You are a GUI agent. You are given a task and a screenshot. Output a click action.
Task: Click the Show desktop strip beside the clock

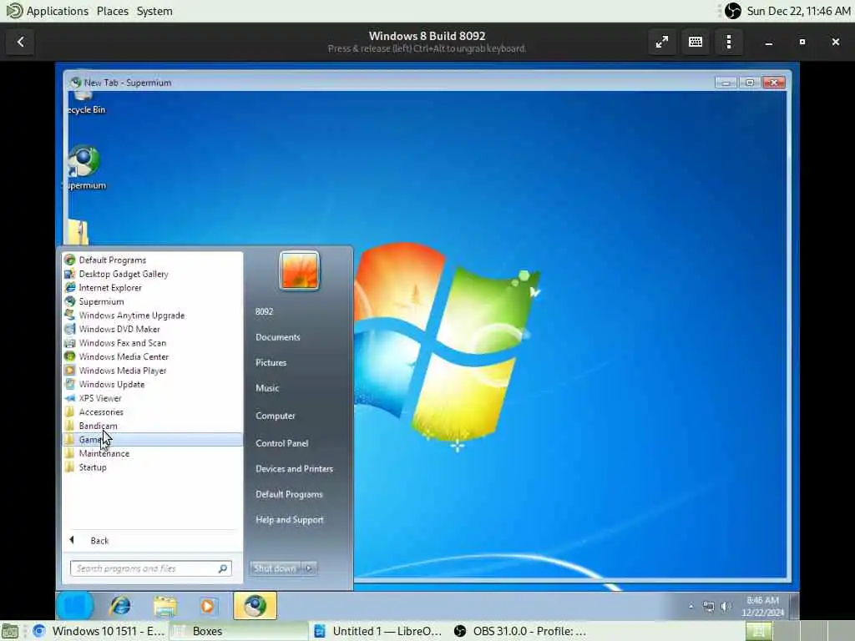point(795,606)
